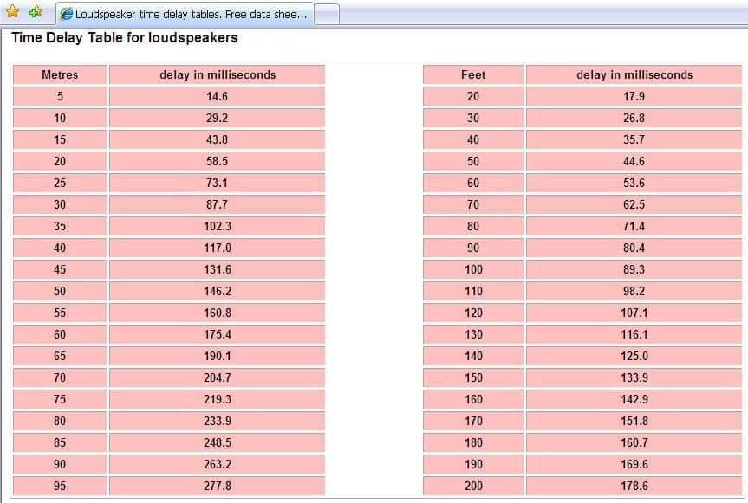
Task: Select the 89.3 delay cell
Action: tap(634, 269)
